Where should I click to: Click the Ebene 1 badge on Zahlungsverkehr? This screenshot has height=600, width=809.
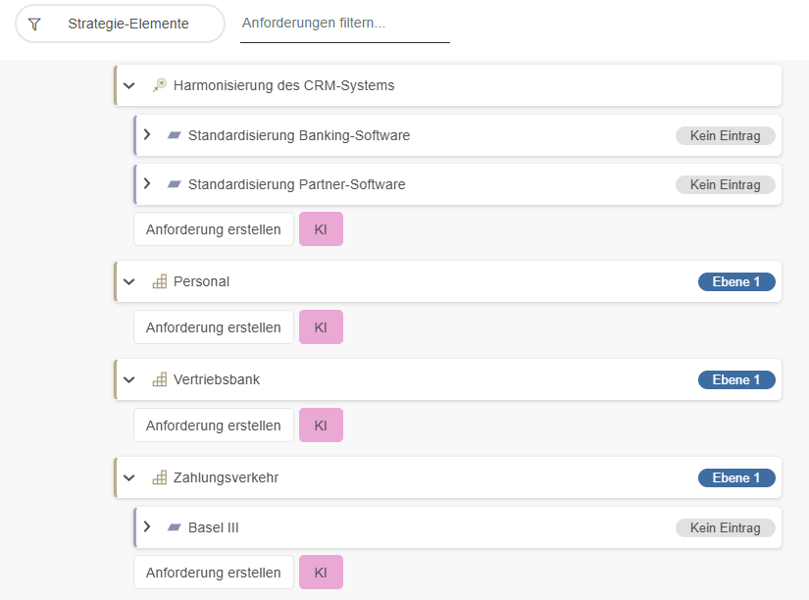(x=736, y=477)
